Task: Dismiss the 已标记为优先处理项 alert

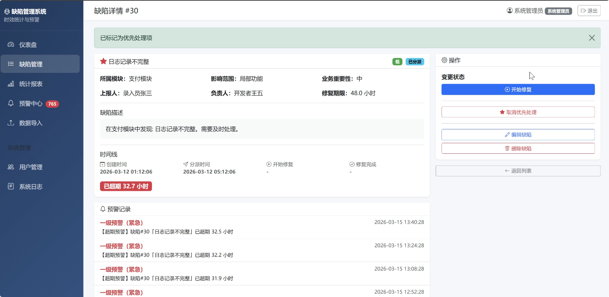Action: point(591,38)
